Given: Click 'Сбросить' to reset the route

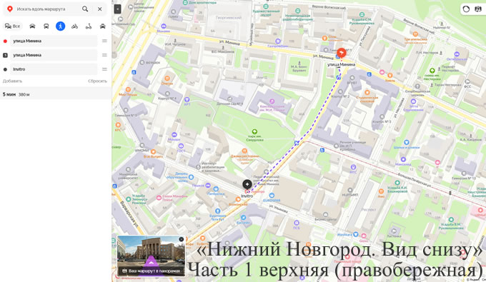Looking at the screenshot, I should (x=97, y=81).
